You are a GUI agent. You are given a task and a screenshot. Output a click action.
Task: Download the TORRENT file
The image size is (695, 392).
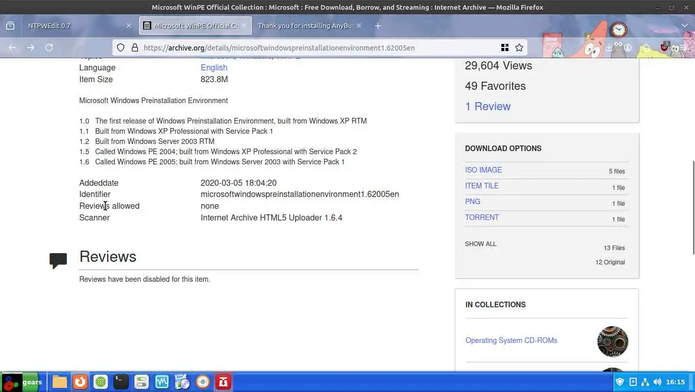pos(482,217)
